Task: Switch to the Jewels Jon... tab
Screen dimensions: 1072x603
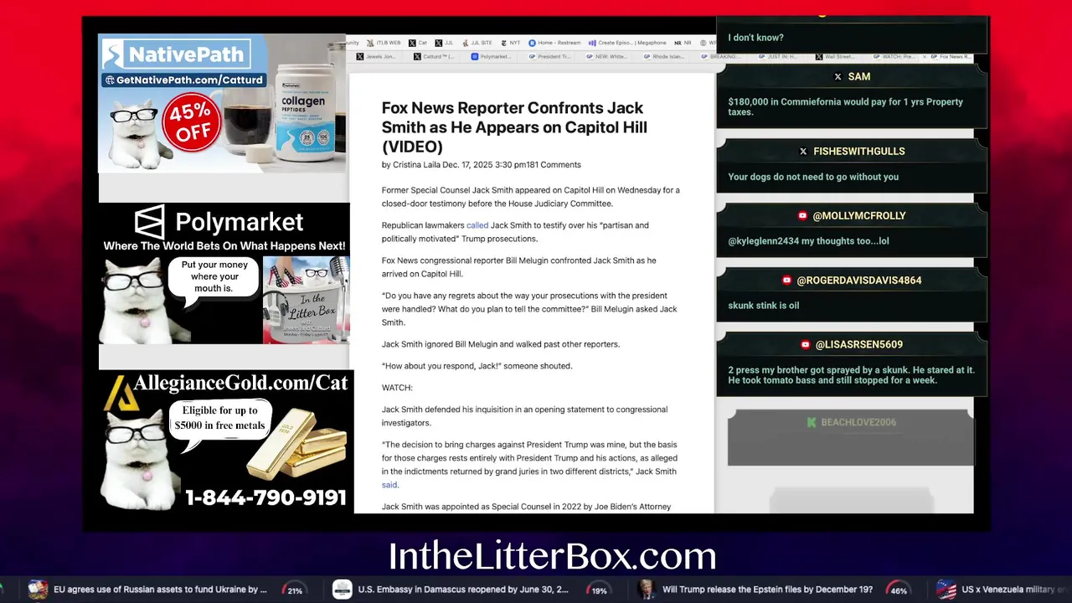Action: 375,57
